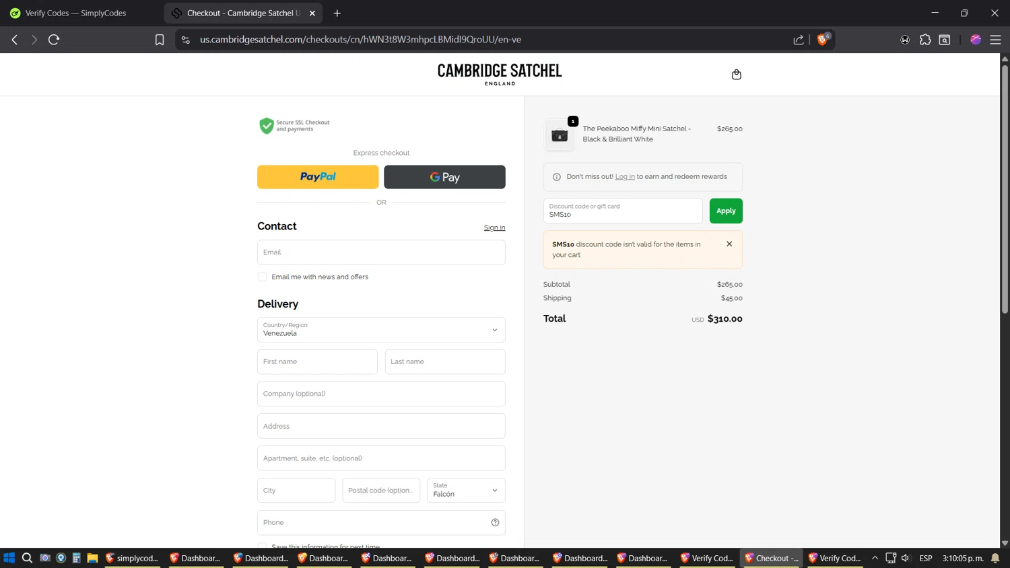Viewport: 1010px width, 568px height.
Task: Reload the checkout page
Action: [x=54, y=40]
